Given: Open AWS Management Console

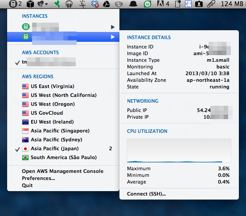Looking at the screenshot, I should point(62,171).
